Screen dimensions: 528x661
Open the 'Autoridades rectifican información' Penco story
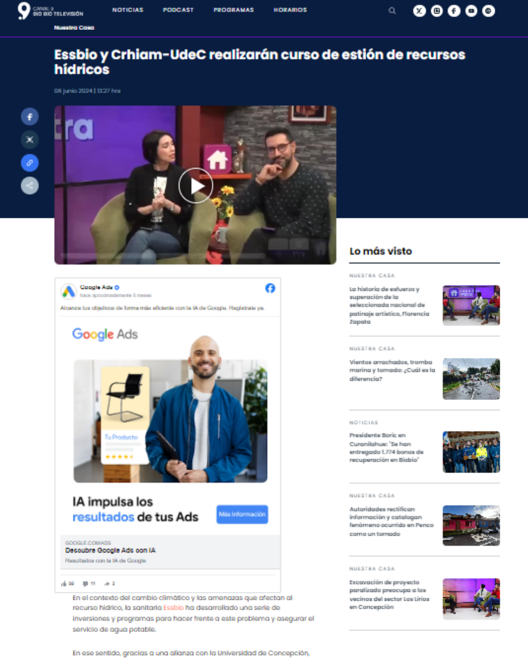pyautogui.click(x=391, y=521)
